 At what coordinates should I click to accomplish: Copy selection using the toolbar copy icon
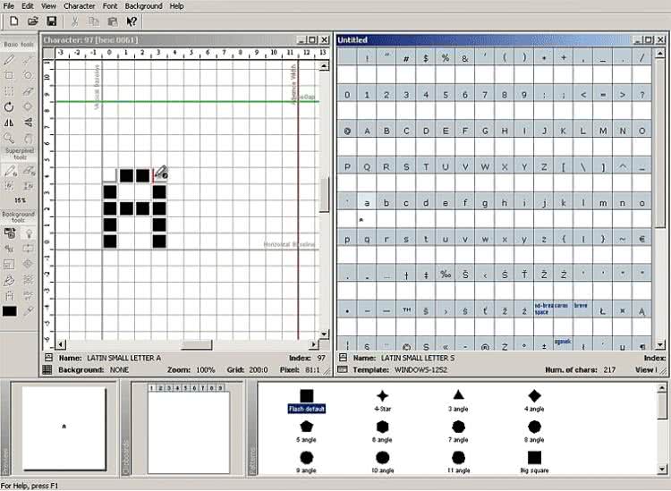click(x=93, y=21)
